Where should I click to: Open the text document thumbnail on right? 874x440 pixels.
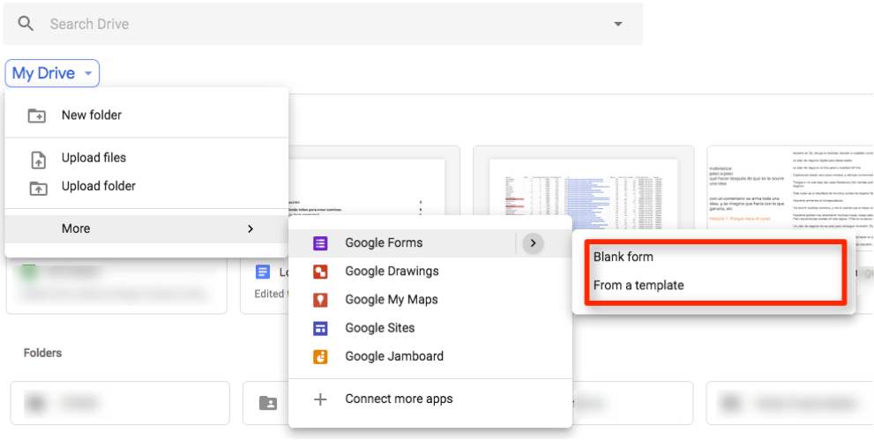coord(790,187)
